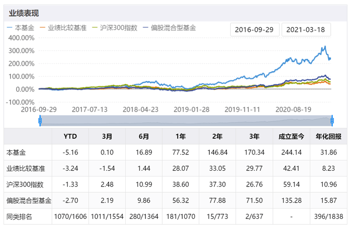Select the 3月 column header

pyautogui.click(x=107, y=136)
